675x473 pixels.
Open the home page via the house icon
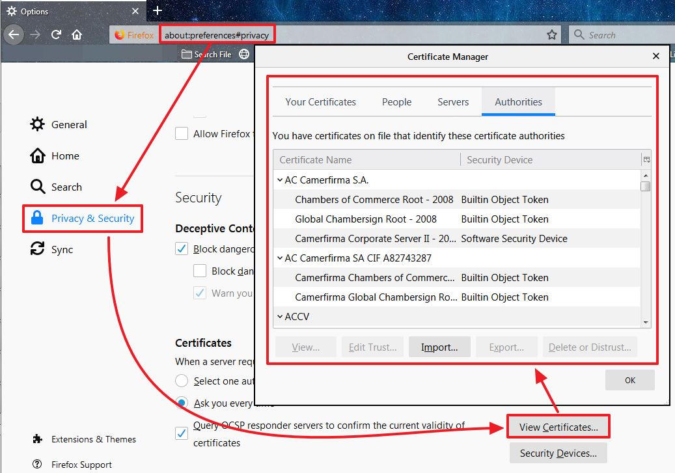(x=77, y=34)
